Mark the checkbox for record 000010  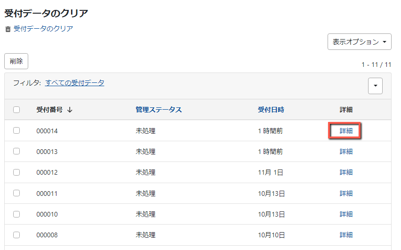[x=16, y=214]
